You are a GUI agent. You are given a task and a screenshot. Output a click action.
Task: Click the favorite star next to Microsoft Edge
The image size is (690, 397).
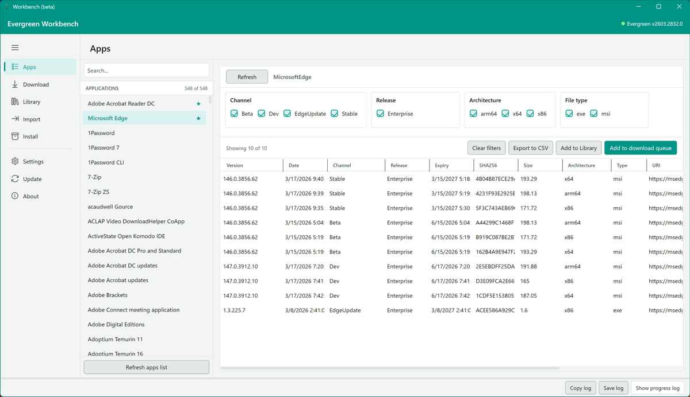(198, 118)
